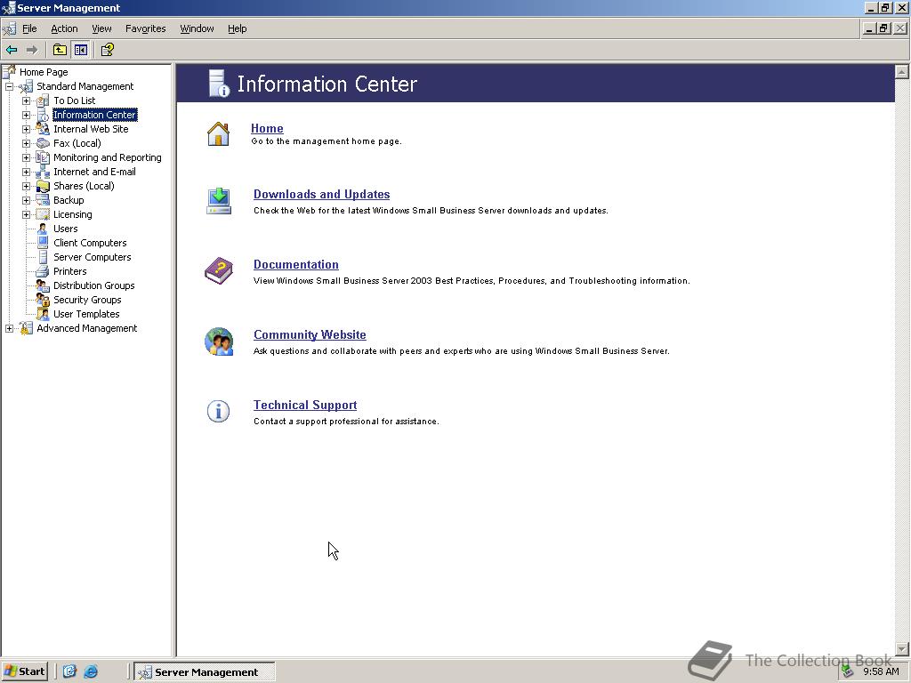Click the Help toolbar icon
This screenshot has width=911, height=683.
pos(107,50)
